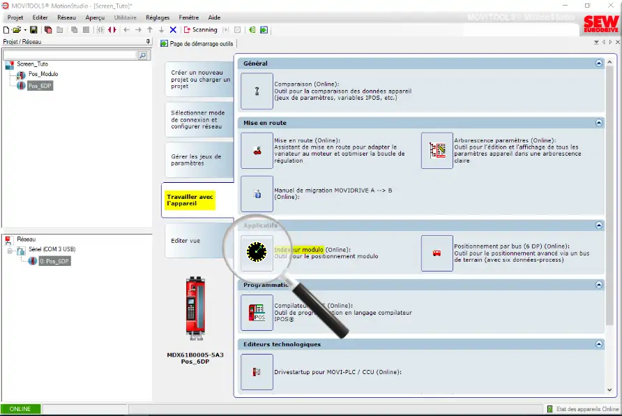Open Drivestartup pour MOVI-PLC / CCU icon
The image size is (622, 416).
point(257,372)
